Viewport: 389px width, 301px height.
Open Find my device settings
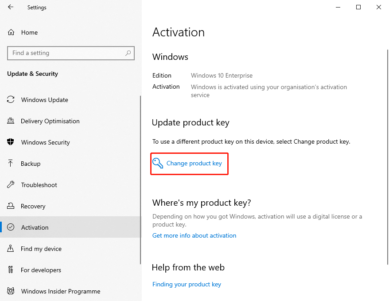click(11, 249)
